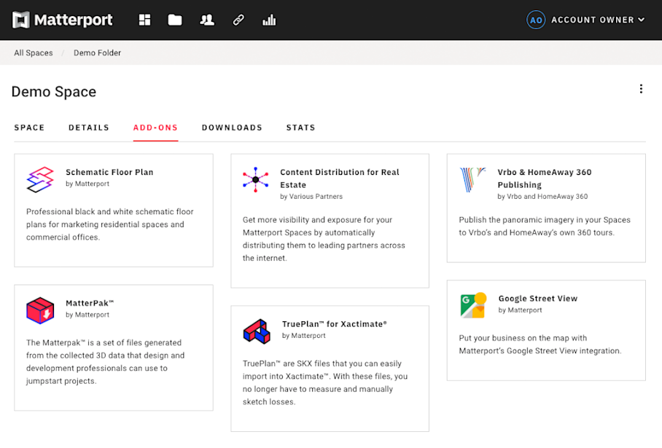
Task: Open Google Street View title
Action: [x=538, y=298]
